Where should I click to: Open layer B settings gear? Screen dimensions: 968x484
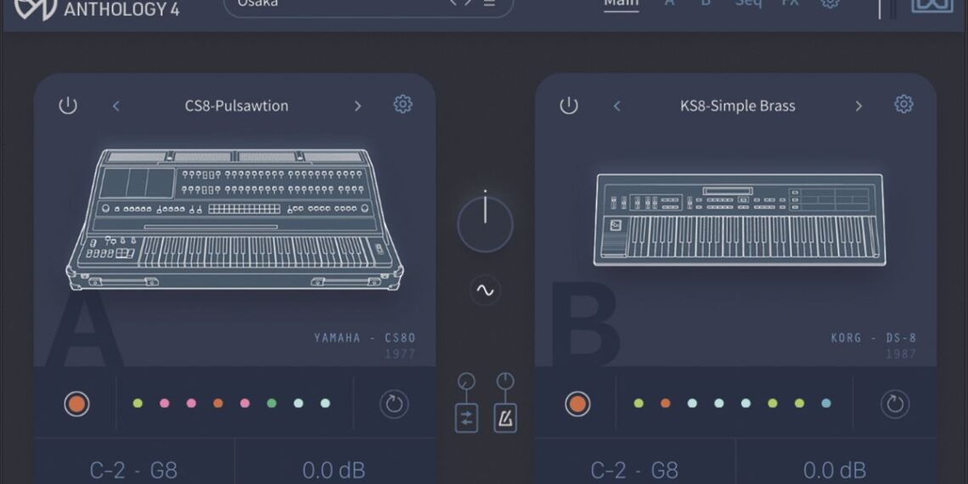(903, 104)
